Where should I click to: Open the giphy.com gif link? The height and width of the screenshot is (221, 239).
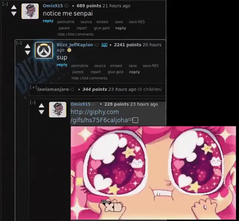(99, 116)
